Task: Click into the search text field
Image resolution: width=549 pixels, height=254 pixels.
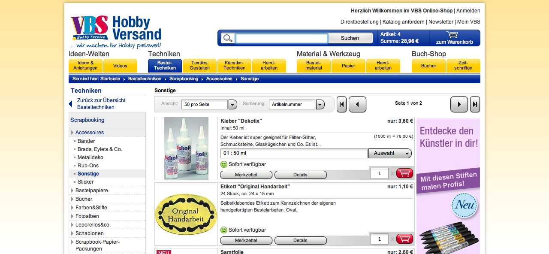Action: click(x=281, y=39)
